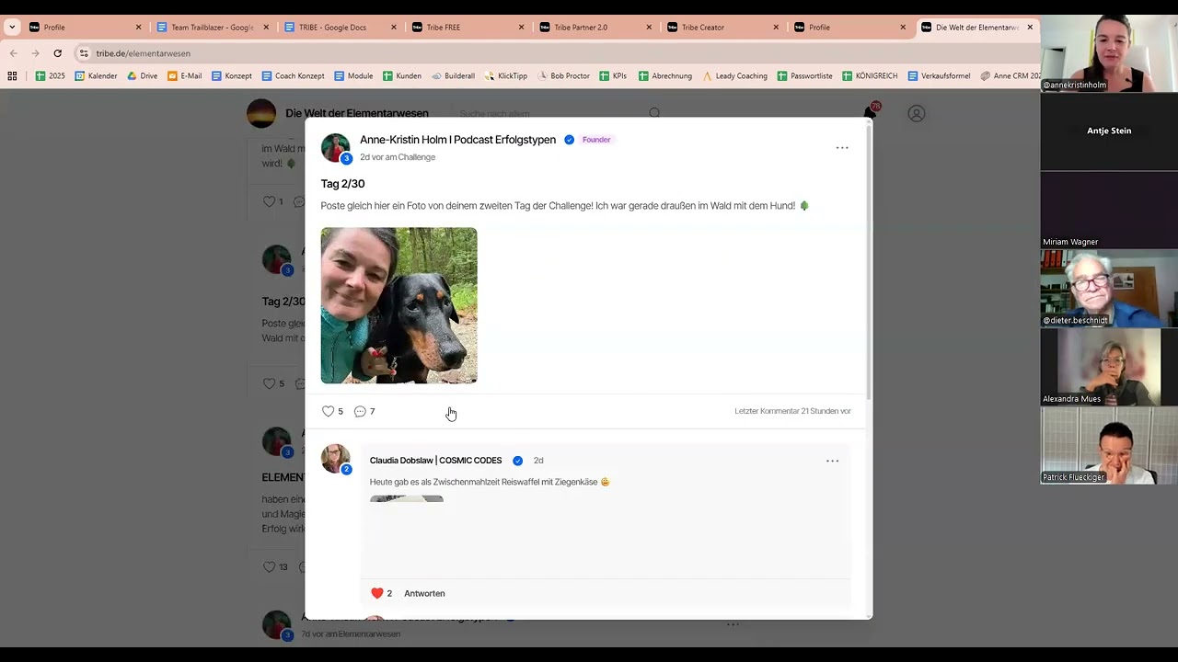Click '2d vor am Challenge' timestamp
Viewport: 1178px width, 662px height.
click(398, 157)
